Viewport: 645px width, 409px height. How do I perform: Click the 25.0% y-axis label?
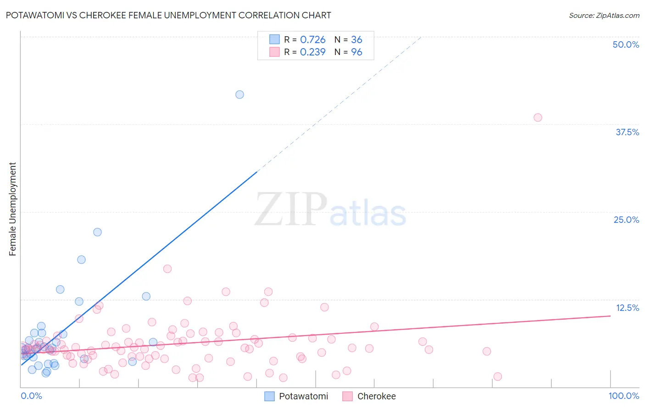(626, 220)
